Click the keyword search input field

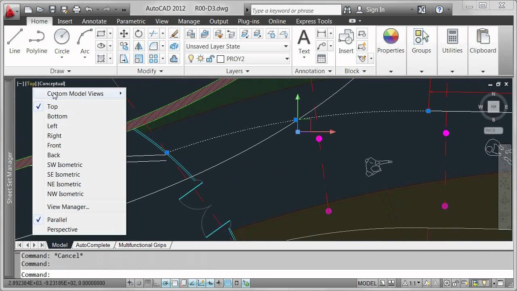[296, 10]
